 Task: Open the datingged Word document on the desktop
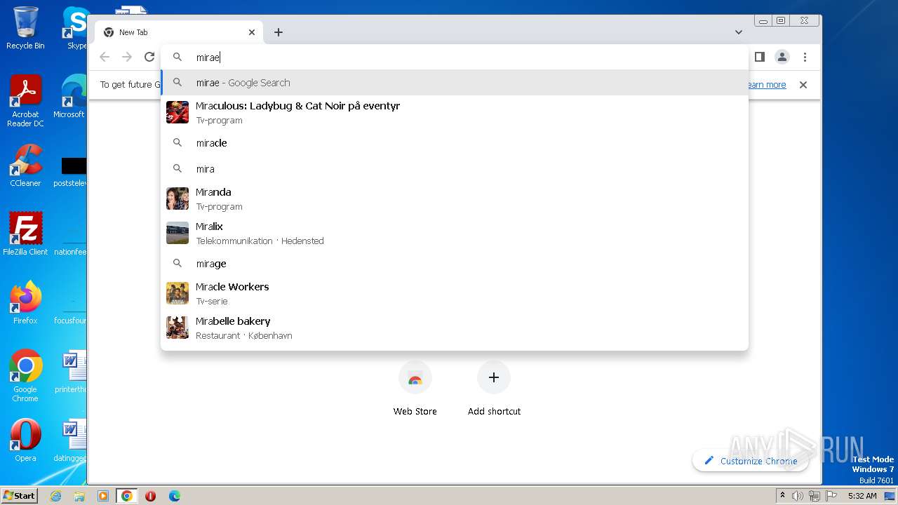(71, 440)
